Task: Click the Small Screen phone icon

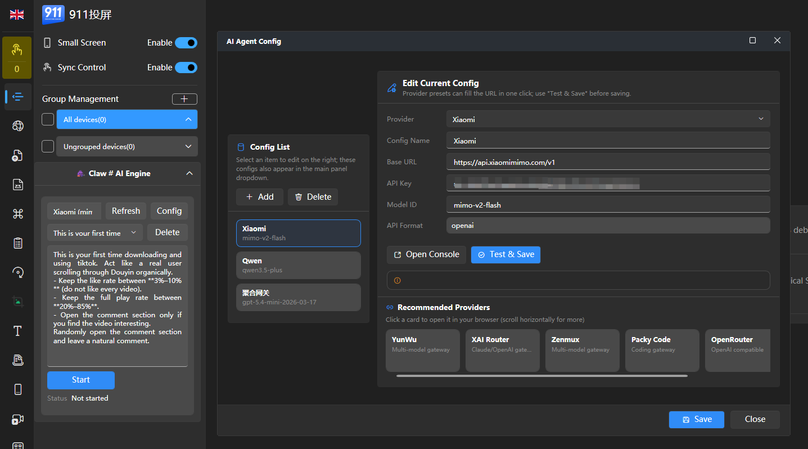Action: tap(47, 43)
